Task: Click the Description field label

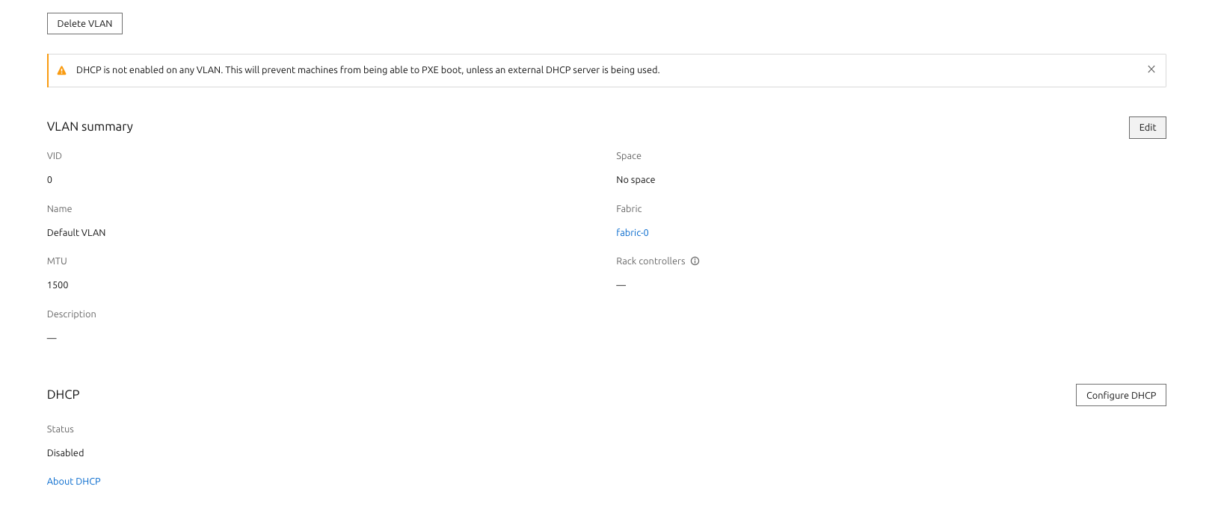Action: (71, 314)
